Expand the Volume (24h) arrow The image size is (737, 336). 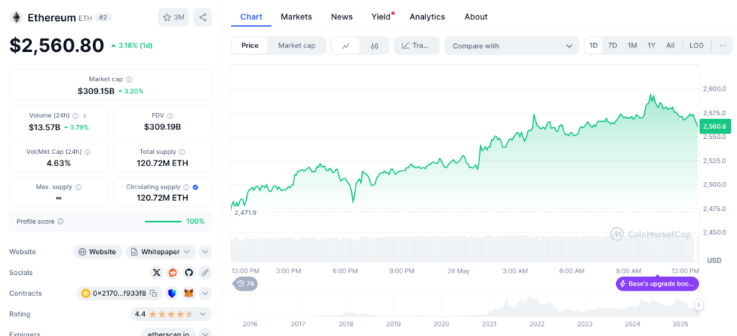click(85, 115)
